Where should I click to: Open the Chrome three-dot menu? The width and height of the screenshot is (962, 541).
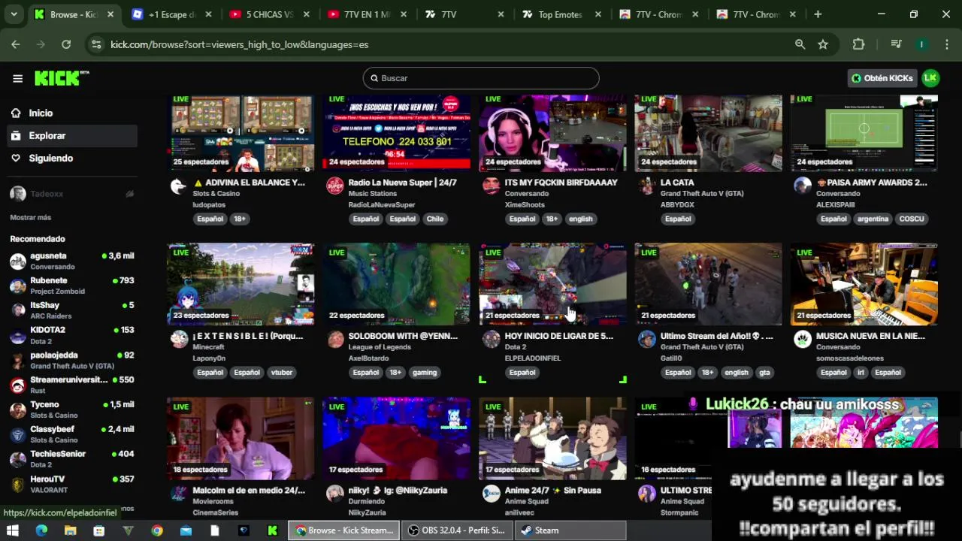[946, 44]
